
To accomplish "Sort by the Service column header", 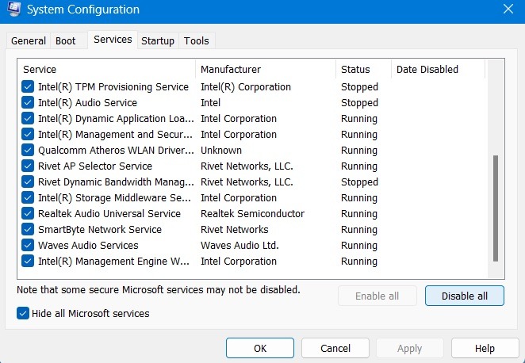I will coord(106,69).
